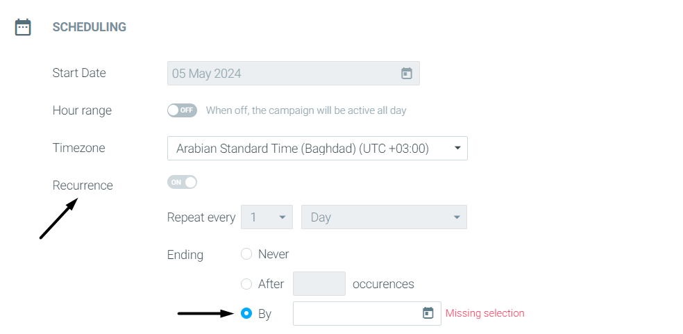Expand the Repeat every number dropdown

click(267, 217)
